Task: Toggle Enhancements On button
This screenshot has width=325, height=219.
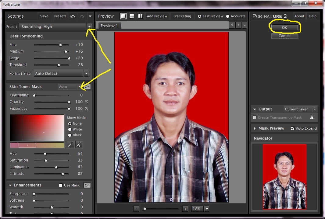Action: pyautogui.click(x=87, y=185)
